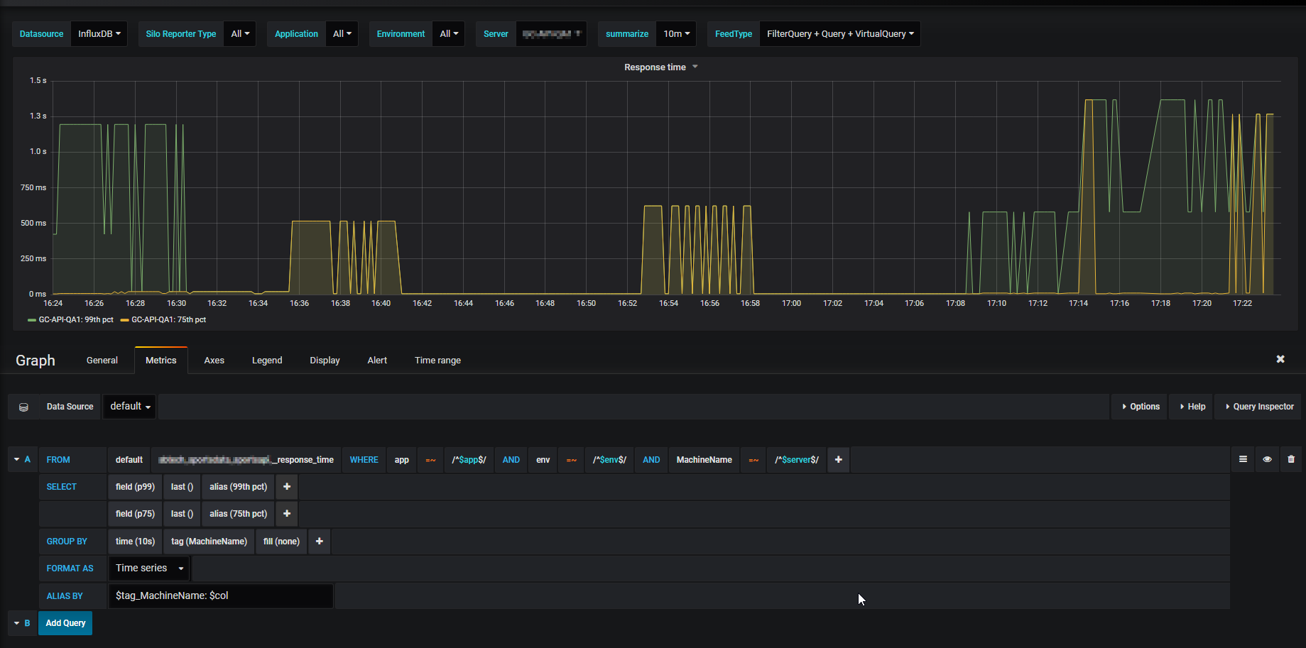
Task: Add a WHERE condition with the plus icon
Action: [838, 459]
